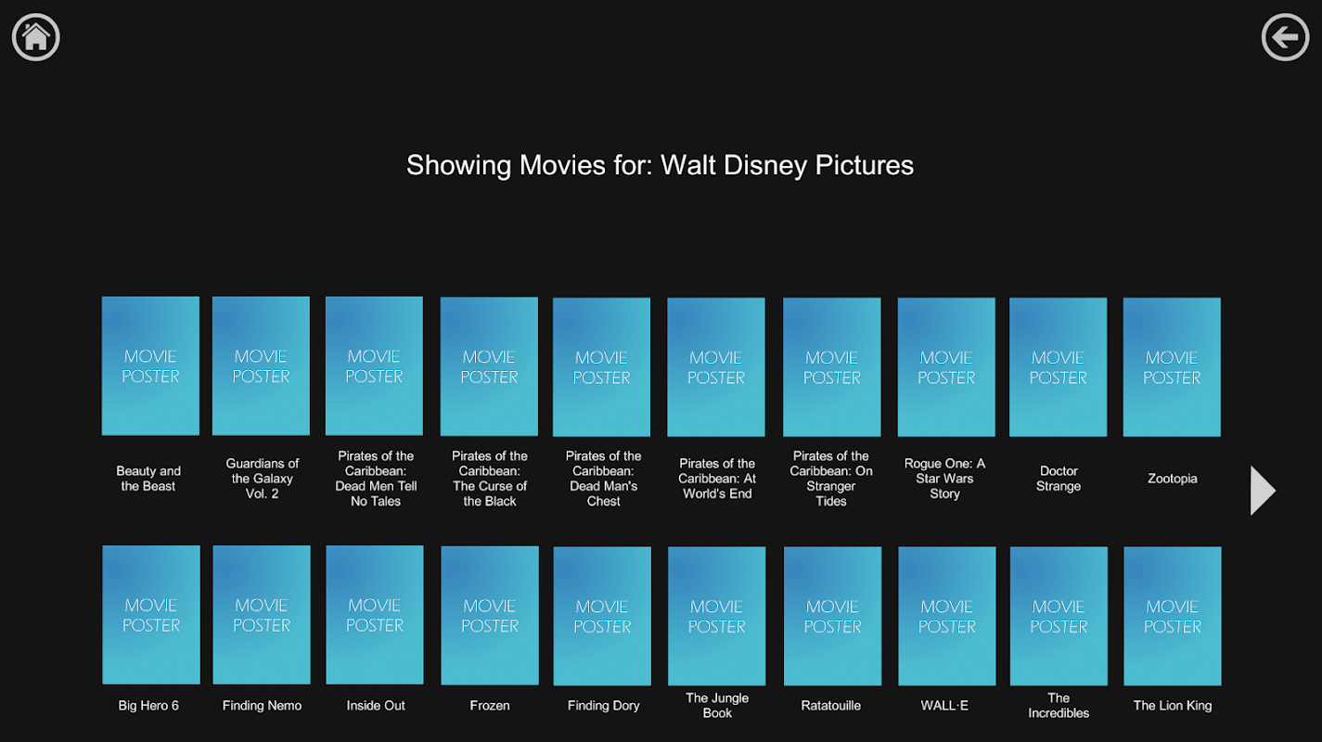
Task: Open The Jungle Book poster
Action: click(x=717, y=616)
